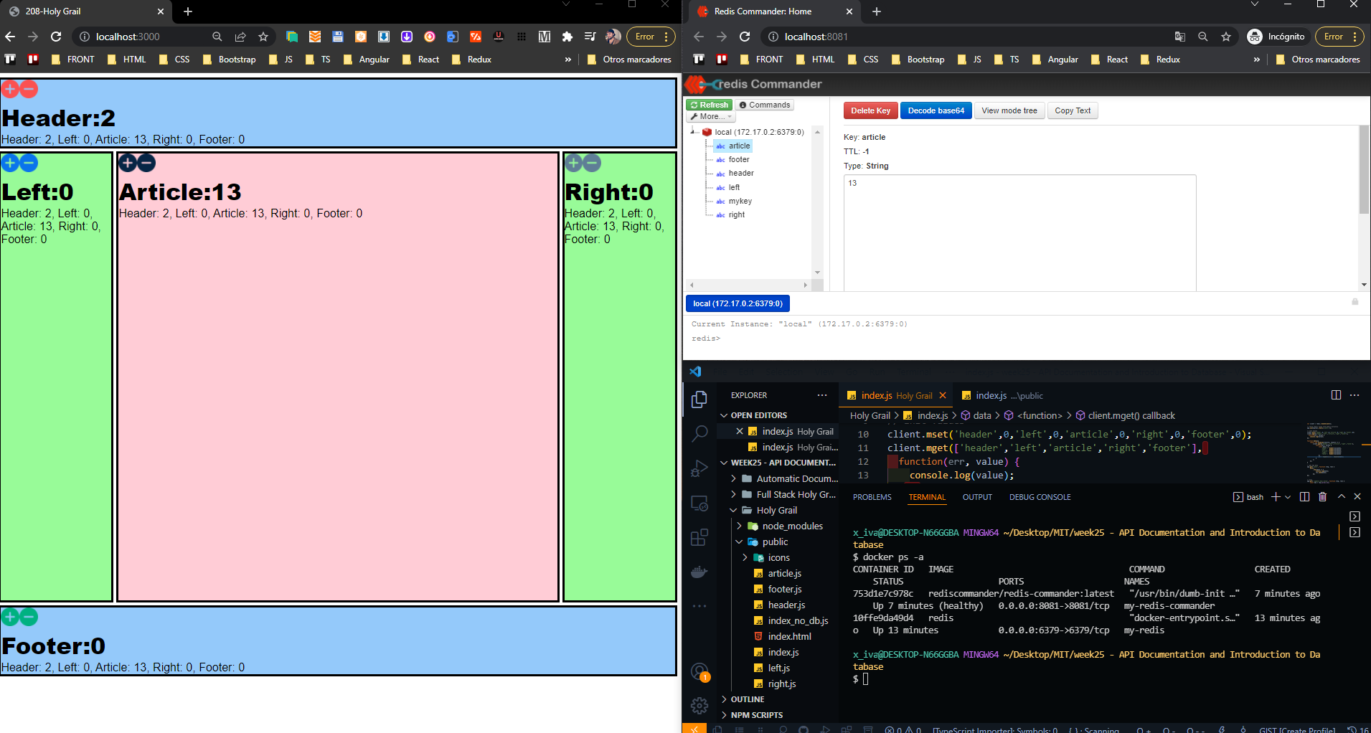The height and width of the screenshot is (733, 1371).
Task: Open the Commands panel in Redis Commander
Action: click(764, 104)
